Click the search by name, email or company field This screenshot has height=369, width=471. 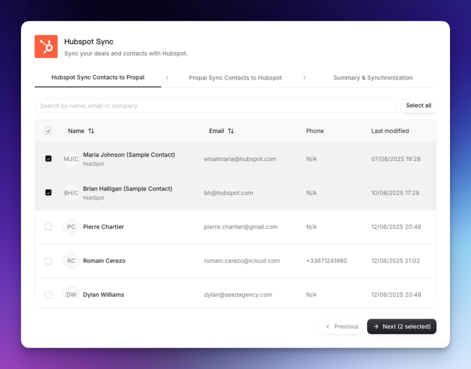(x=216, y=105)
